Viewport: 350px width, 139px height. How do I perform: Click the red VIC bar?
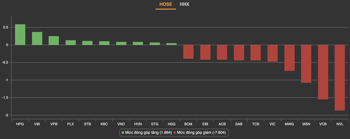click(272, 53)
